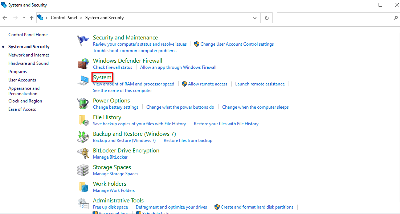Open User Accounts category

(x=22, y=80)
